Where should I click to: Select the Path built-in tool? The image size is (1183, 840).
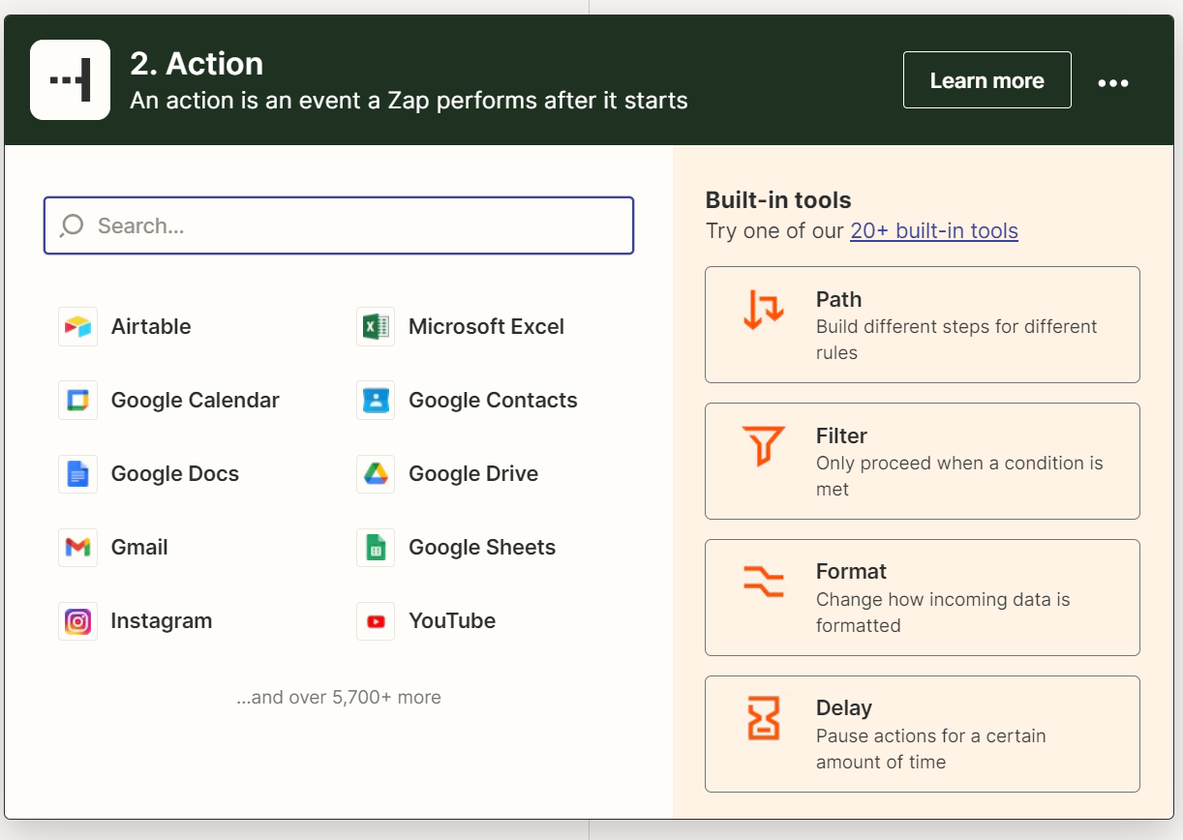coord(922,325)
